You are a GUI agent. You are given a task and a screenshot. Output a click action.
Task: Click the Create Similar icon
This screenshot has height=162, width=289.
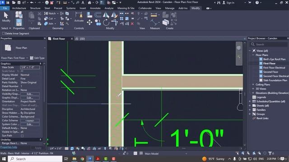point(166,22)
